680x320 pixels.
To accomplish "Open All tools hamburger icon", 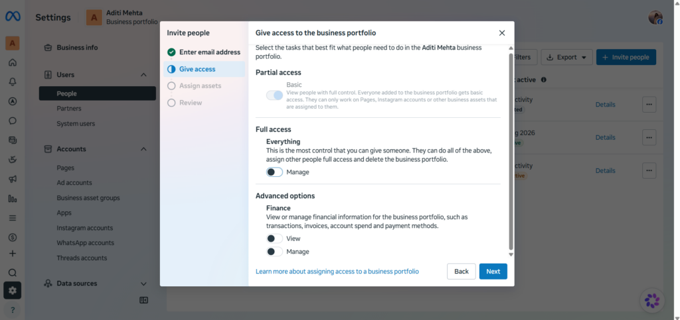I will click(13, 218).
